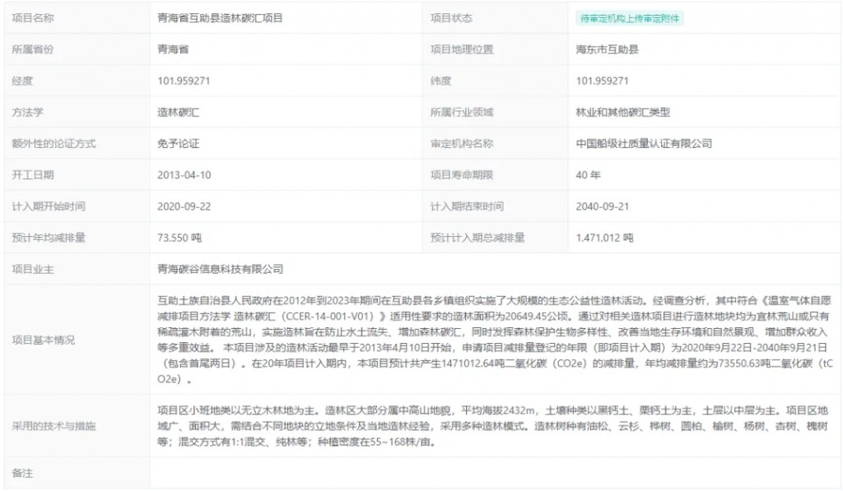Screen dimensions: 843x491
Task: Click the crediting end date 2040-09-21
Action: [x=603, y=206]
